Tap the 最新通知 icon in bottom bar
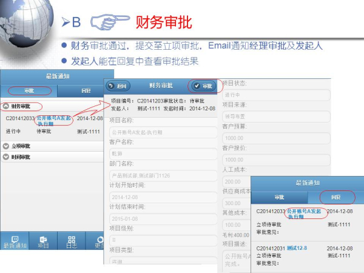This screenshot has height=273, width=364. coord(15,241)
